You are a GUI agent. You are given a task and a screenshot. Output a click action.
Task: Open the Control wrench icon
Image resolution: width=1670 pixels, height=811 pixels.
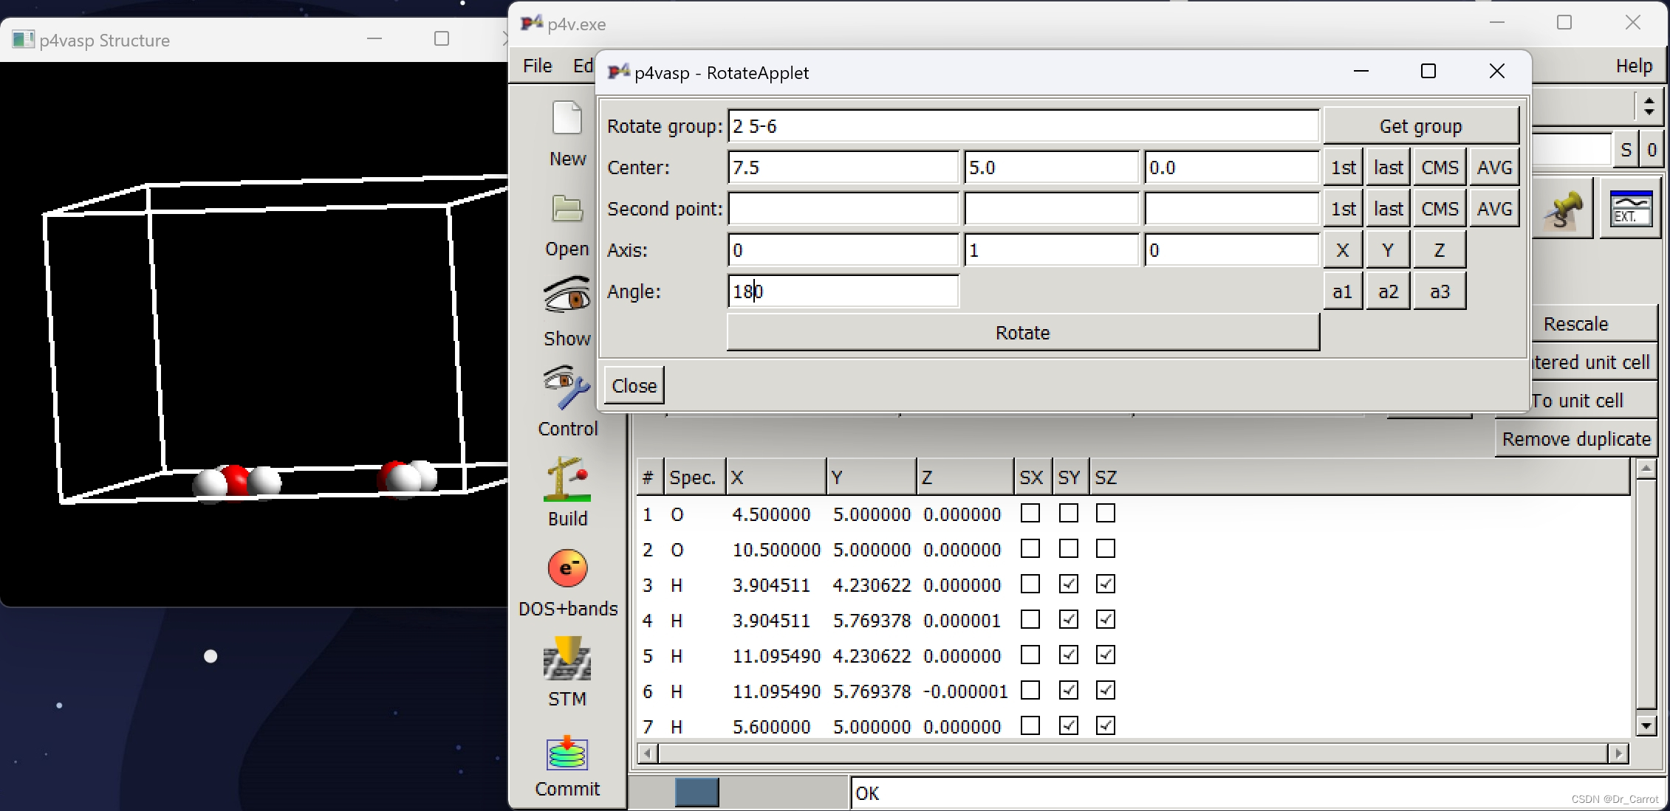pos(567,387)
